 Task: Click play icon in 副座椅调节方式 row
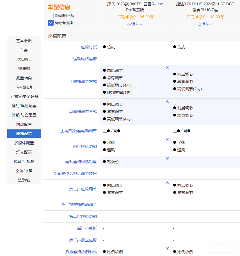coord(168,101)
